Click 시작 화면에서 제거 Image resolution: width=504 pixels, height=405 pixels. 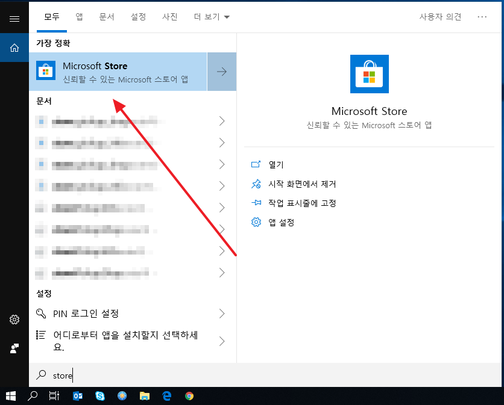click(302, 184)
